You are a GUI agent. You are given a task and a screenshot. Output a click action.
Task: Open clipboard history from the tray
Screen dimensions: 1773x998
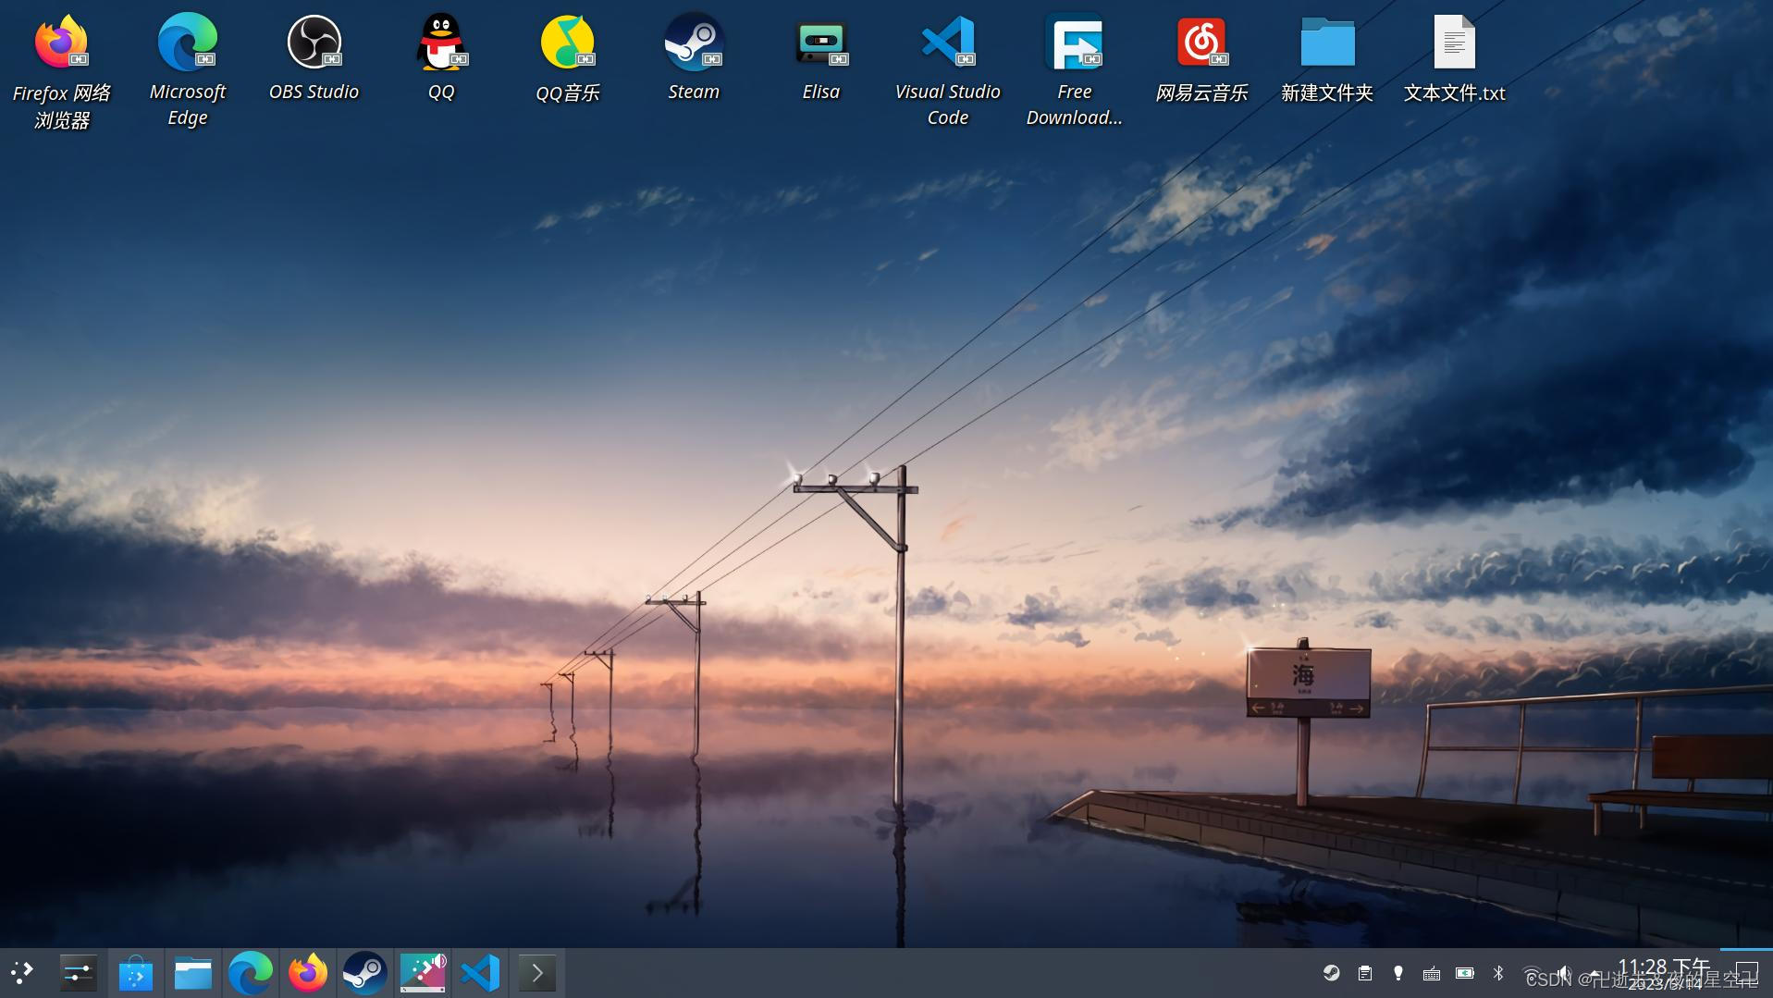click(1365, 973)
